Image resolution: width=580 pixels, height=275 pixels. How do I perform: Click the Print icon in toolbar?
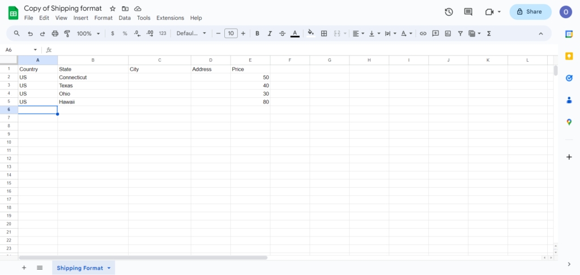pos(55,33)
